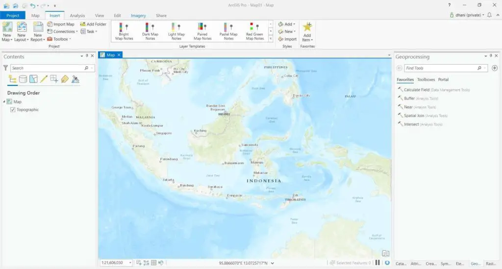Open the Near analysis tool

pyautogui.click(x=417, y=107)
